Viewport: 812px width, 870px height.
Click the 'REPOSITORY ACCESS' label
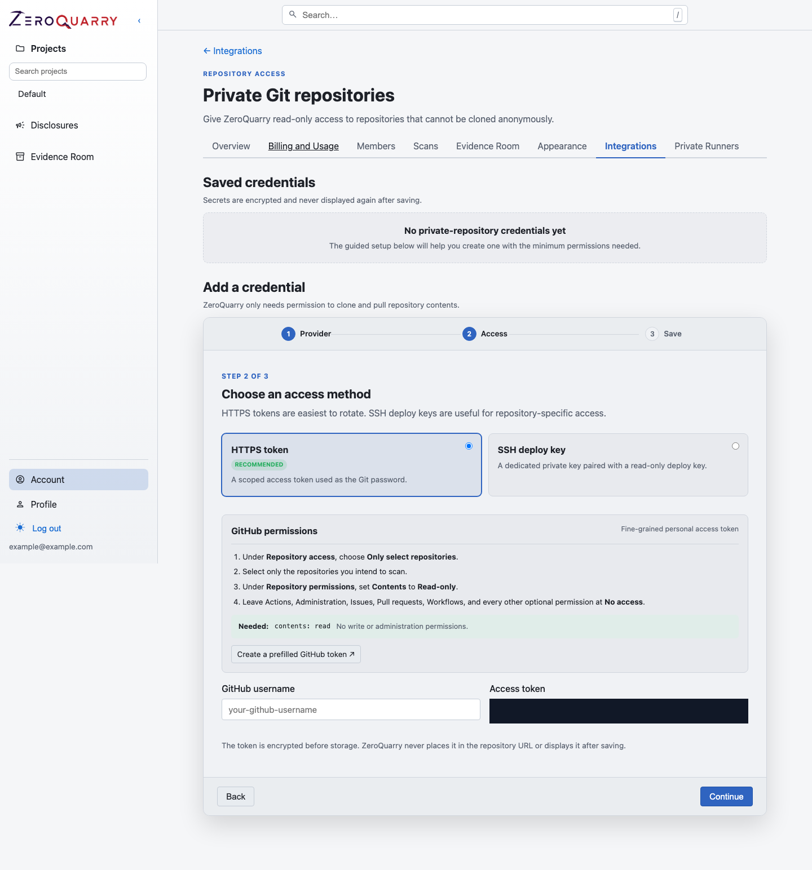click(244, 74)
